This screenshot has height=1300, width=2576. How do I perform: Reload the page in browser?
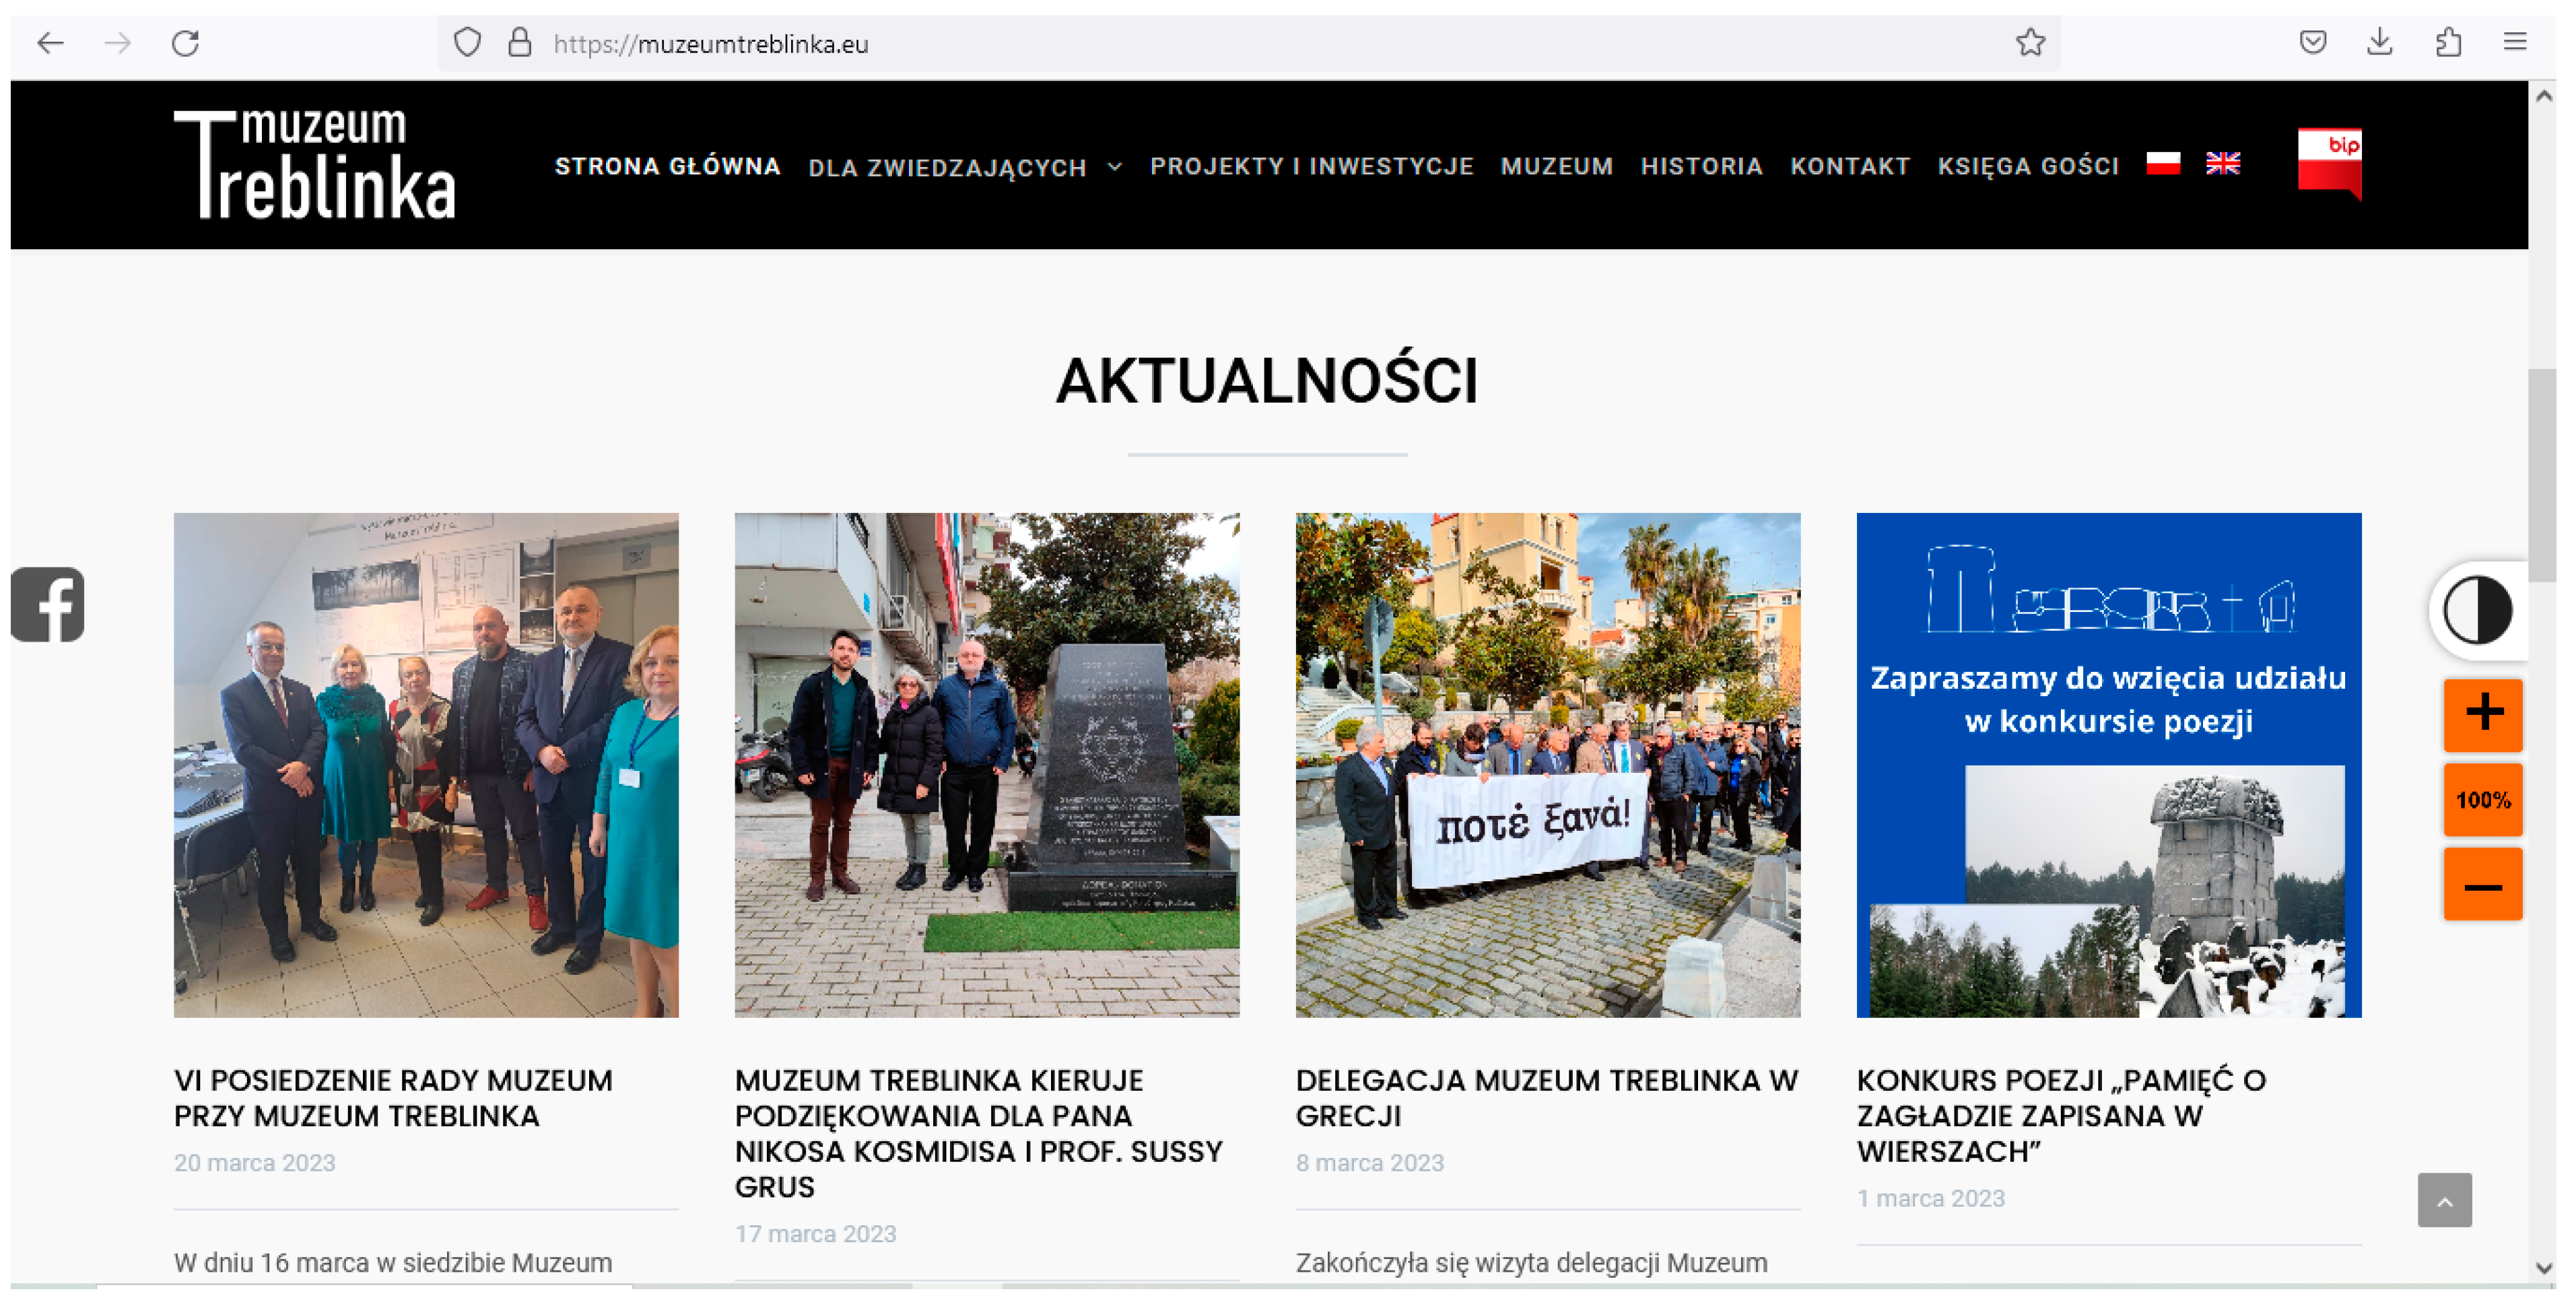[x=186, y=43]
